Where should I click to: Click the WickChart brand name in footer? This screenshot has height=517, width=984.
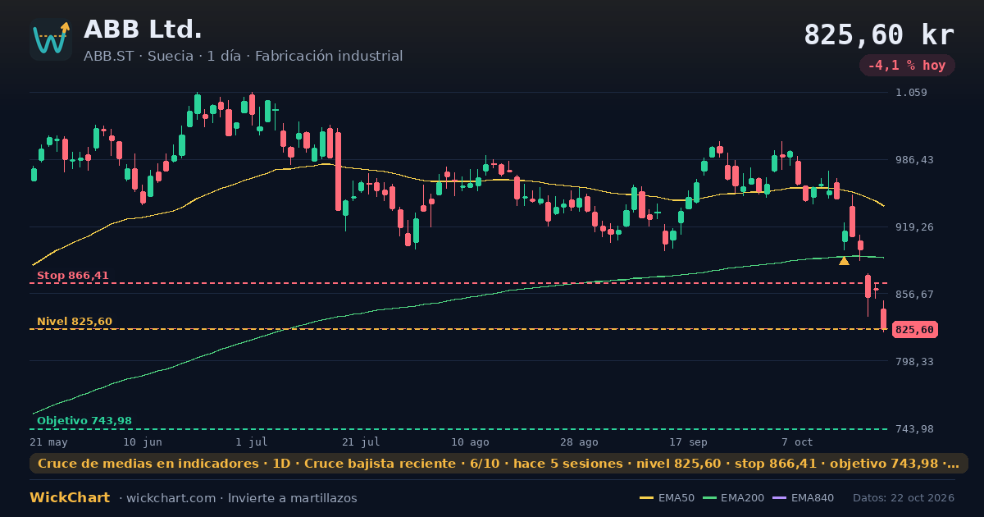click(70, 498)
